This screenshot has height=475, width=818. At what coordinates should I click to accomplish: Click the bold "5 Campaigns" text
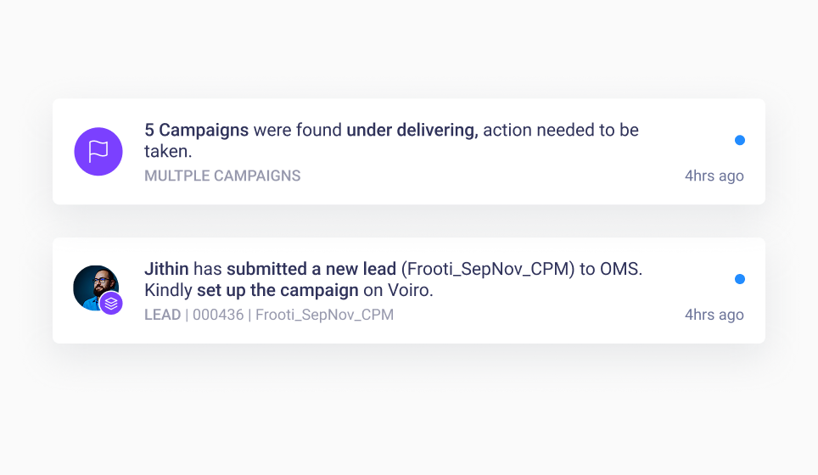[x=196, y=131]
